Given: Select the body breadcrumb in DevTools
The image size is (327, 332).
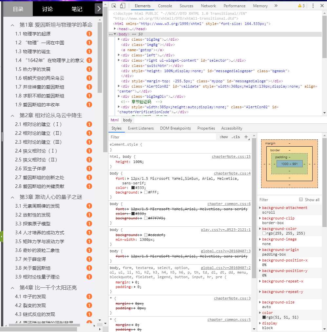Looking at the screenshot, I should pyautogui.click(x=127, y=120).
